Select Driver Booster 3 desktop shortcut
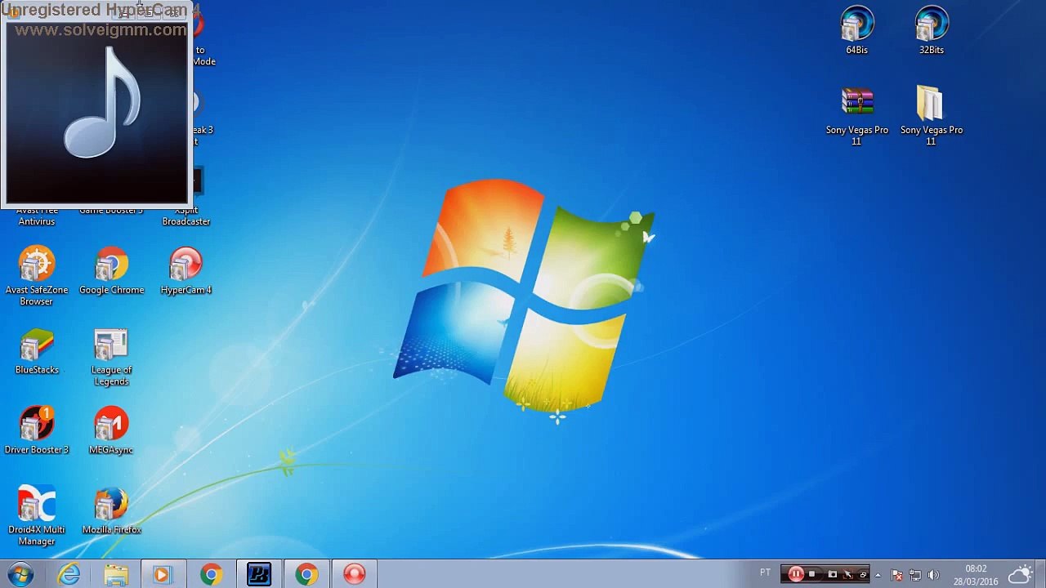The height and width of the screenshot is (588, 1046). pyautogui.click(x=37, y=431)
